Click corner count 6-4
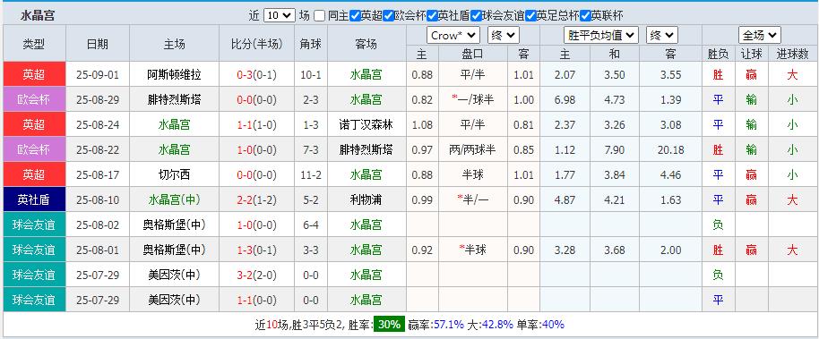The height and width of the screenshot is (339, 819). point(311,225)
